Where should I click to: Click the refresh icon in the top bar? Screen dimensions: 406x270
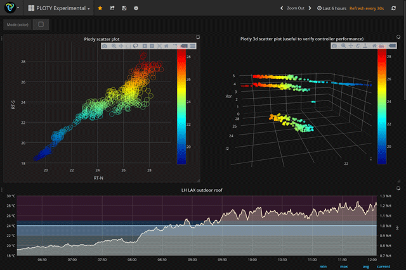point(393,8)
